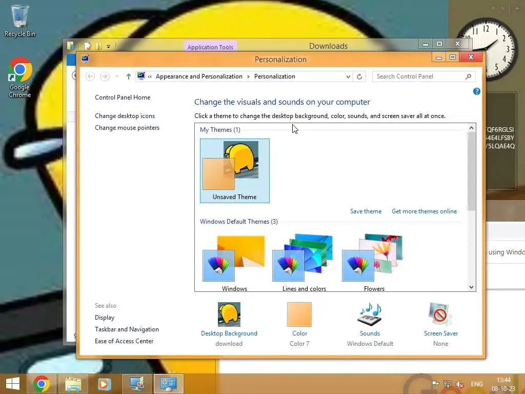
Task: Click the My Themes (1) heading
Action: (220, 130)
